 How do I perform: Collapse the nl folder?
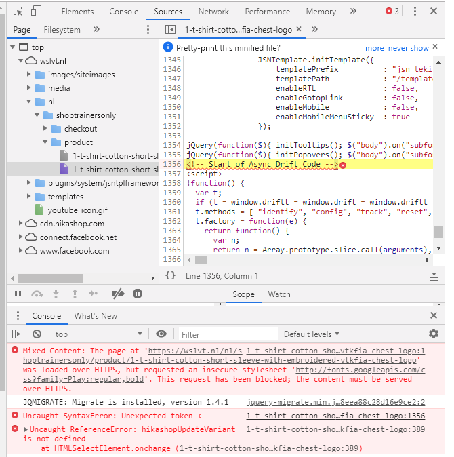(28, 102)
